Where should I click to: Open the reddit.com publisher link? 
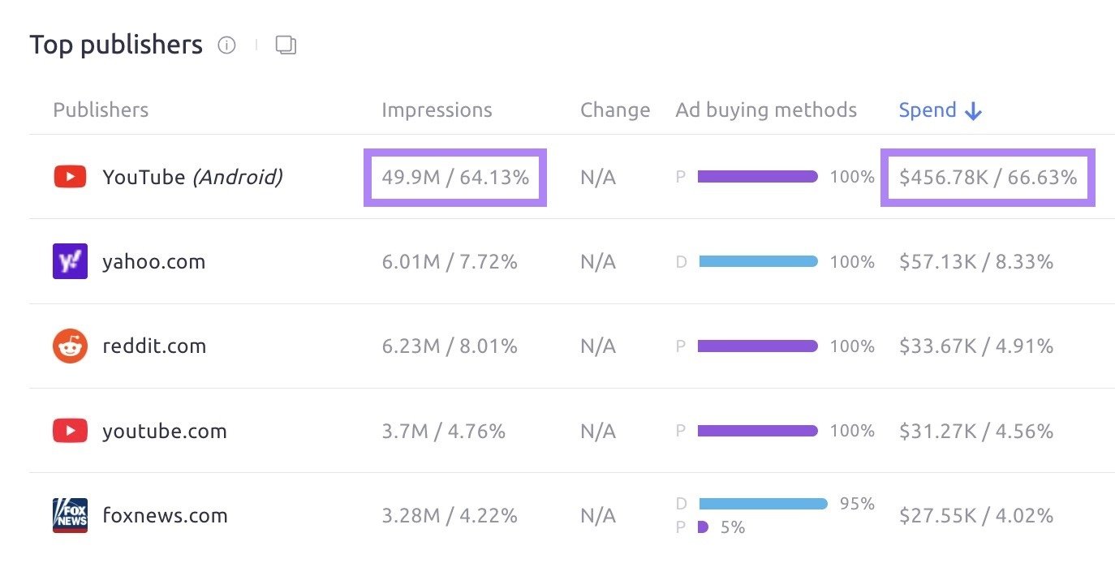point(154,346)
